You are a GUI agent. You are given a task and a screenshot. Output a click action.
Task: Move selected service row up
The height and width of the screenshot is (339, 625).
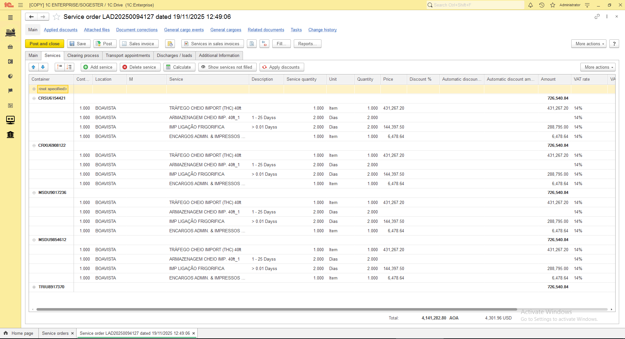34,67
